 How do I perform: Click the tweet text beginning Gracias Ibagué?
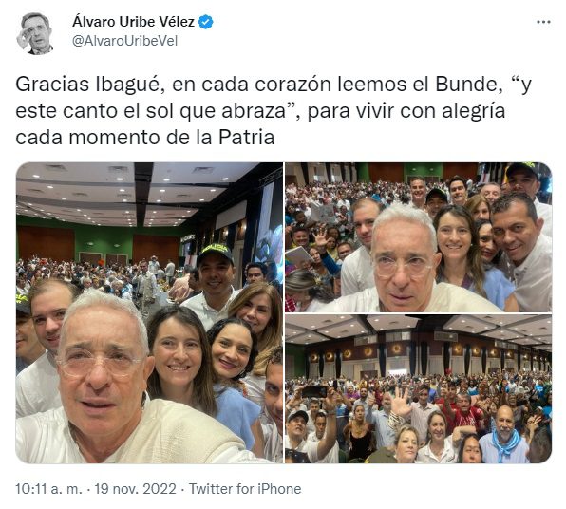(x=274, y=111)
